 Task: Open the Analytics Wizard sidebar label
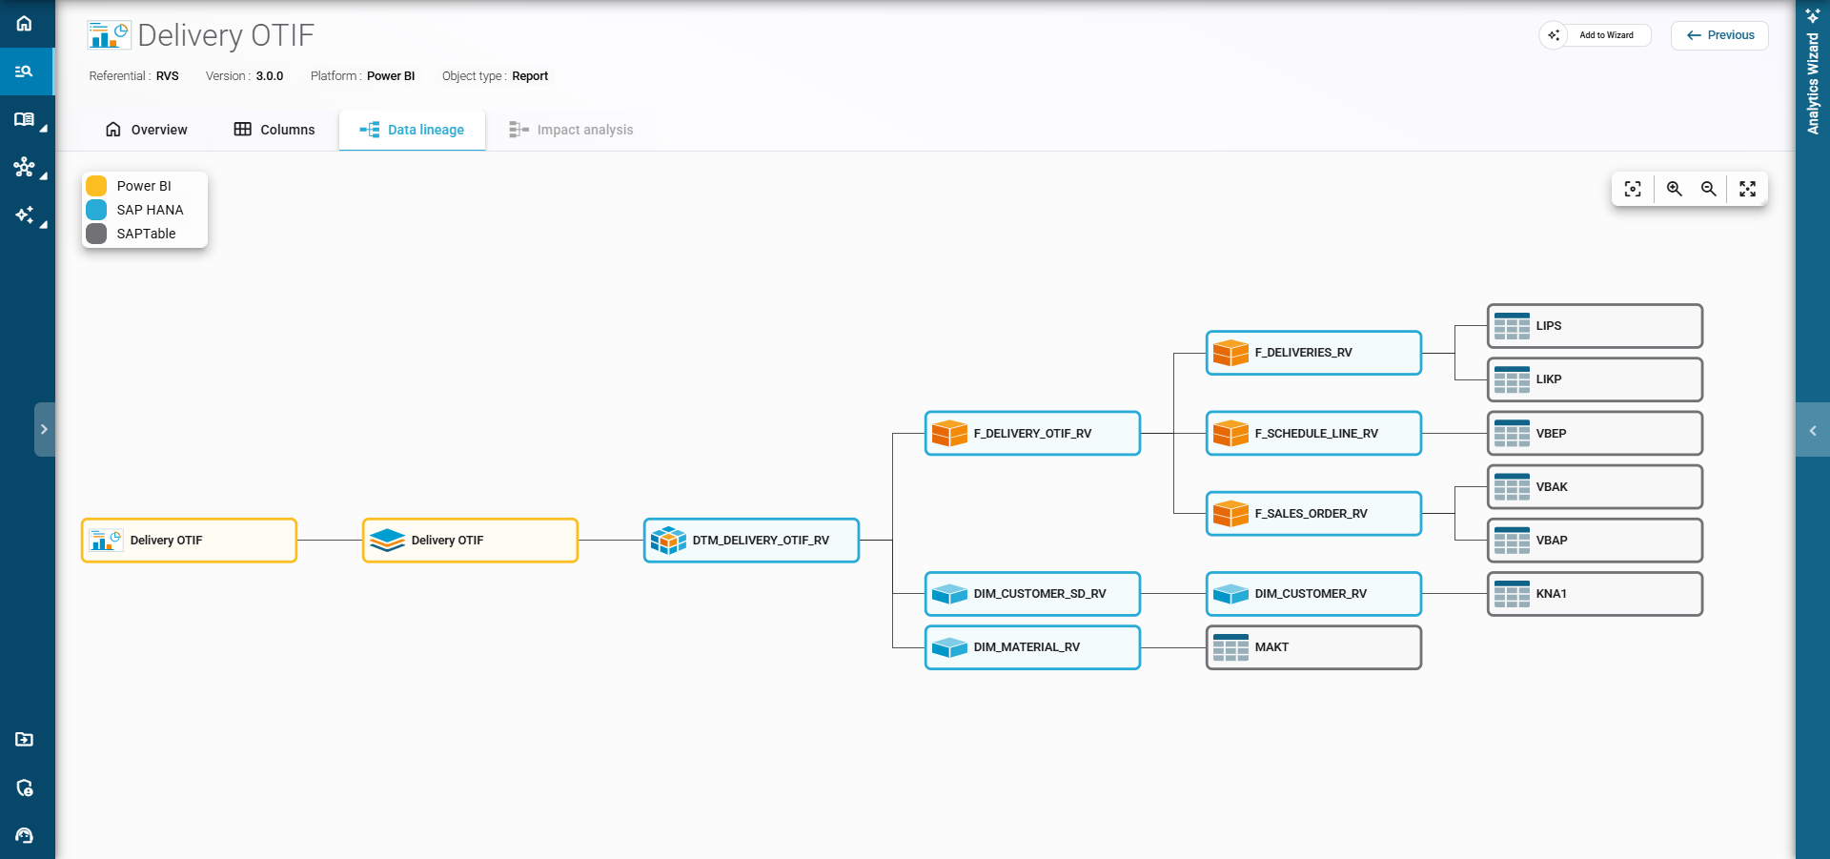1813,84
